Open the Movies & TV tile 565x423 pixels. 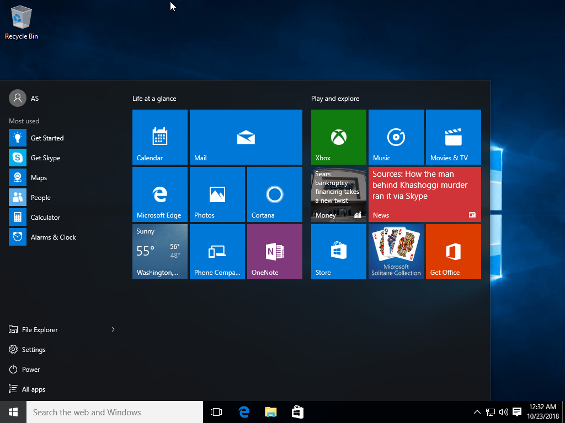pos(454,137)
